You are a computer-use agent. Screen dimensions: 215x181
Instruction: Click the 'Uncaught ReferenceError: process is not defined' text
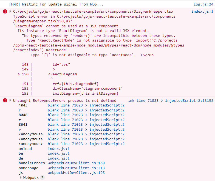(x=65, y=101)
